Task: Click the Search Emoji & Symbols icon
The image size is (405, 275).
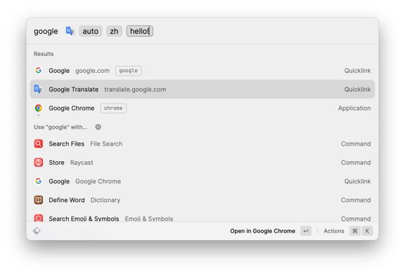Action: (x=38, y=218)
